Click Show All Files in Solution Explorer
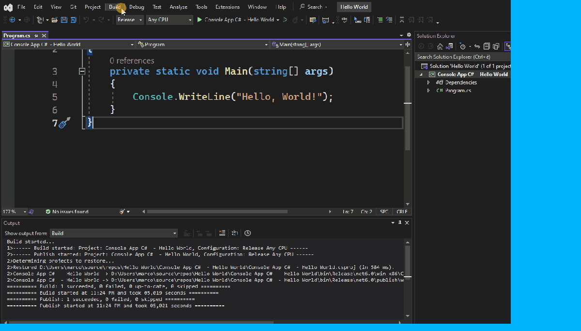This screenshot has height=331, width=581. [x=496, y=47]
